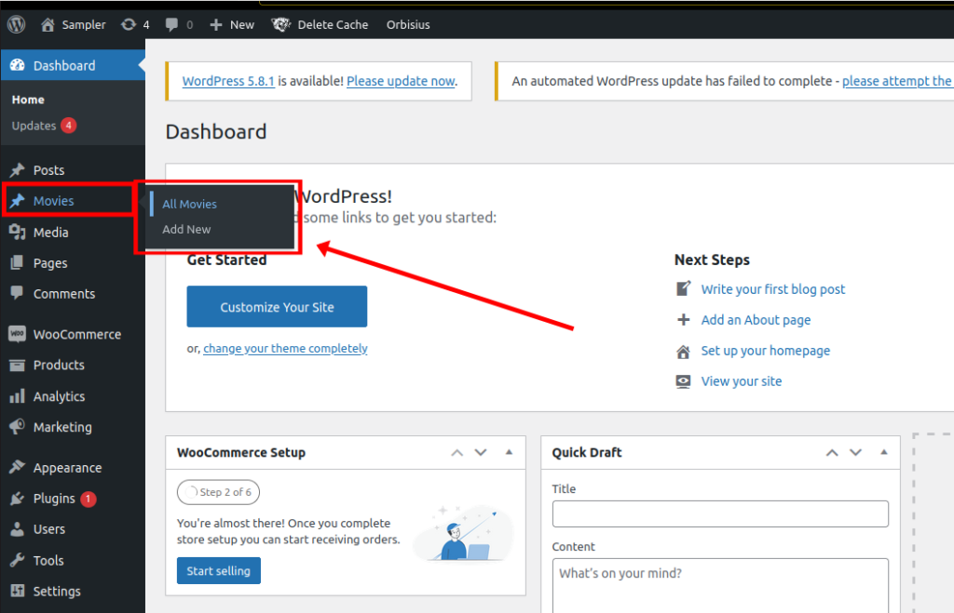
Task: Focus the Quick Draft Title field
Action: (720, 514)
